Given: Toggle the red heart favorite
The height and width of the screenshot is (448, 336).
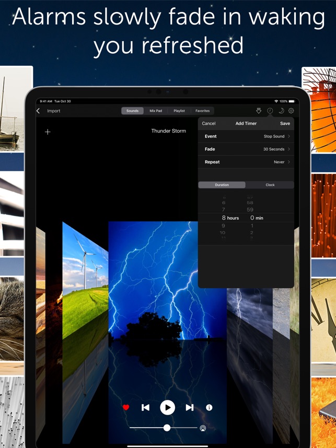Looking at the screenshot, I should [126, 407].
